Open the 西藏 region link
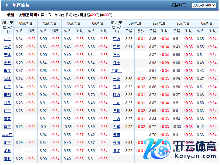220x165 pixels. coord(117,127)
